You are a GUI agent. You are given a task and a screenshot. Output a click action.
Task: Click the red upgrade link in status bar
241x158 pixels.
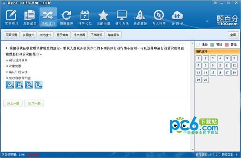coord(33,155)
